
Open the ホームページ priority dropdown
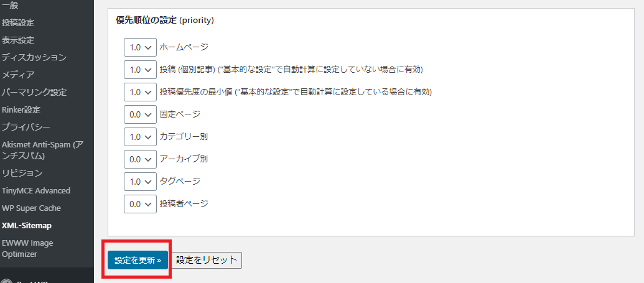[x=140, y=47]
